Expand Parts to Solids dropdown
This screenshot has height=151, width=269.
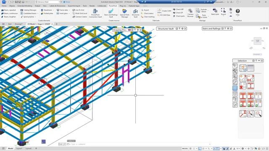[208, 16]
